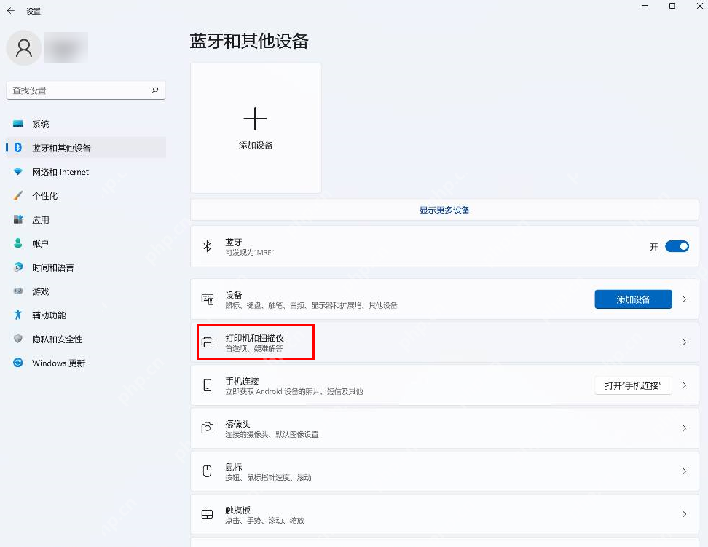Click 打开"手机连接" button
Viewport: 708px width, 547px height.
pyautogui.click(x=633, y=385)
